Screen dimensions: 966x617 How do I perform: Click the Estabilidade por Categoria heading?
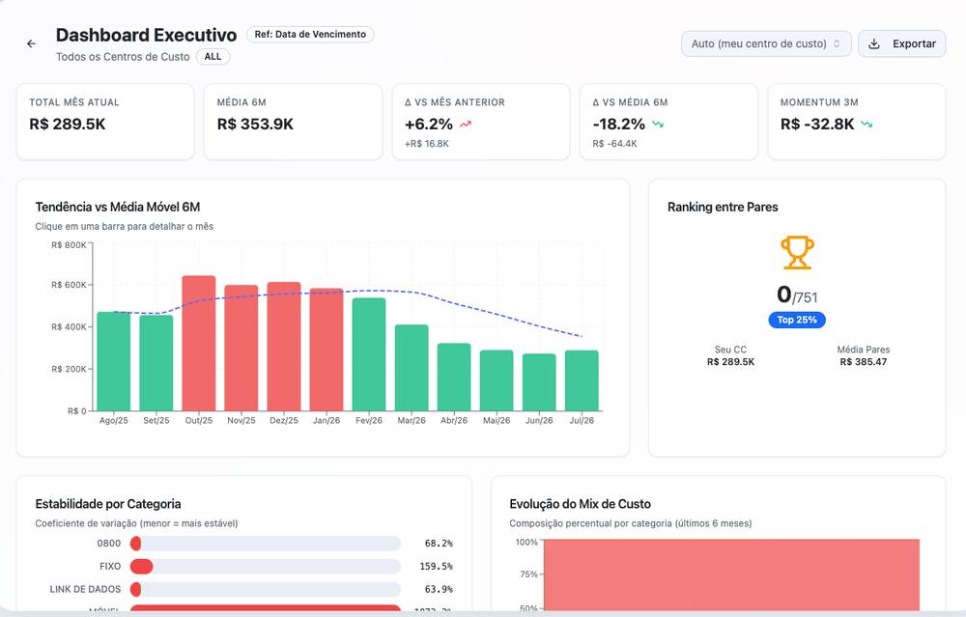[108, 504]
